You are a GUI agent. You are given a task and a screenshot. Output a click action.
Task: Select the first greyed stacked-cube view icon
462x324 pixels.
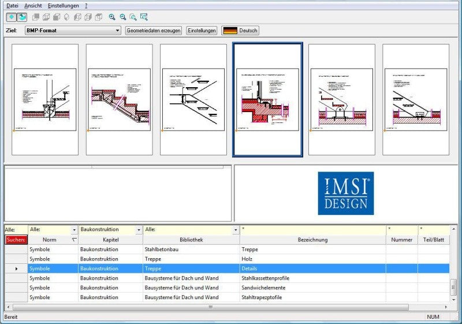[36, 17]
